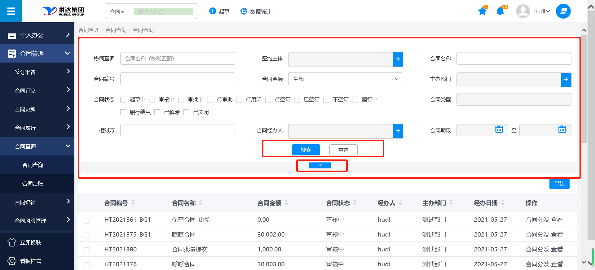Viewport: 595px width, 270px height.
Task: Open the 合同金额 dropdown showing 全部
Action: (345, 79)
